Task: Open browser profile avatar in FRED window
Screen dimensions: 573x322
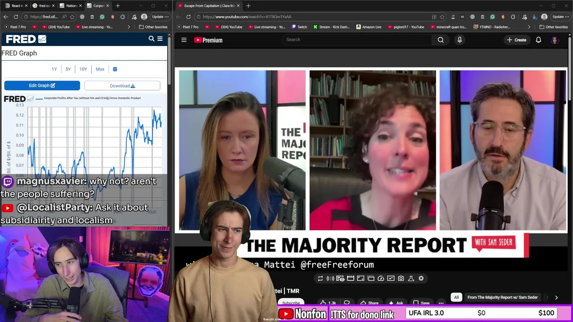Action: pyautogui.click(x=144, y=17)
